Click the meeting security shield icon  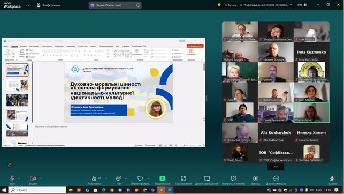[219, 5]
